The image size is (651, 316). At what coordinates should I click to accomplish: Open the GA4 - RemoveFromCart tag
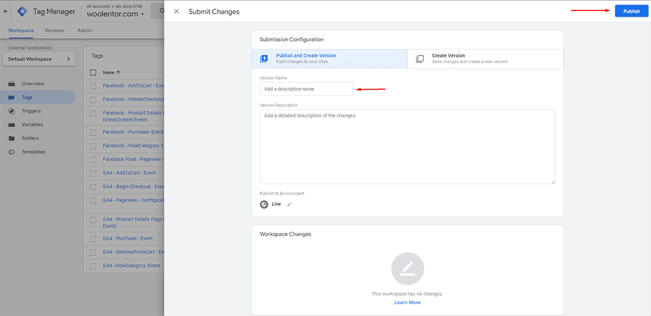pos(133,252)
